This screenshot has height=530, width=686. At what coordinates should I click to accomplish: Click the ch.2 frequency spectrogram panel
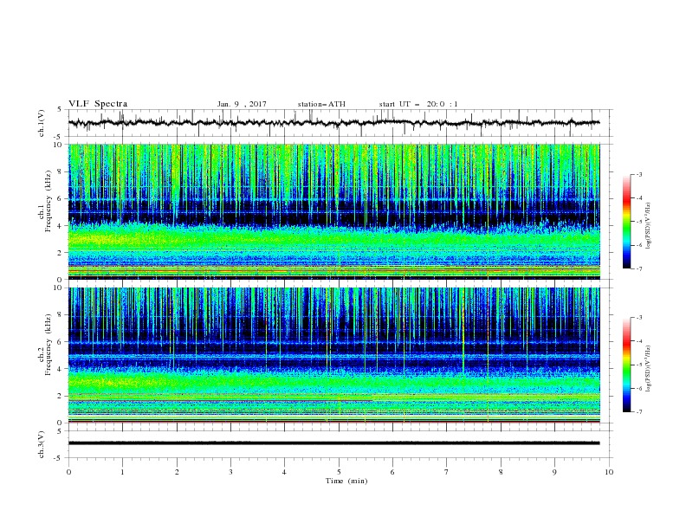click(x=334, y=355)
